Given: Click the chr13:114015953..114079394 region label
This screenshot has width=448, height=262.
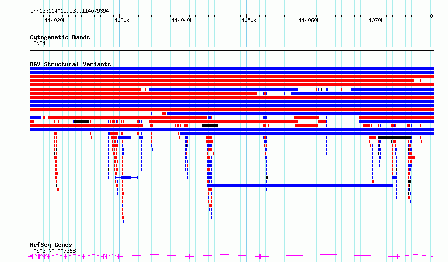Looking at the screenshot, I should [x=69, y=11].
